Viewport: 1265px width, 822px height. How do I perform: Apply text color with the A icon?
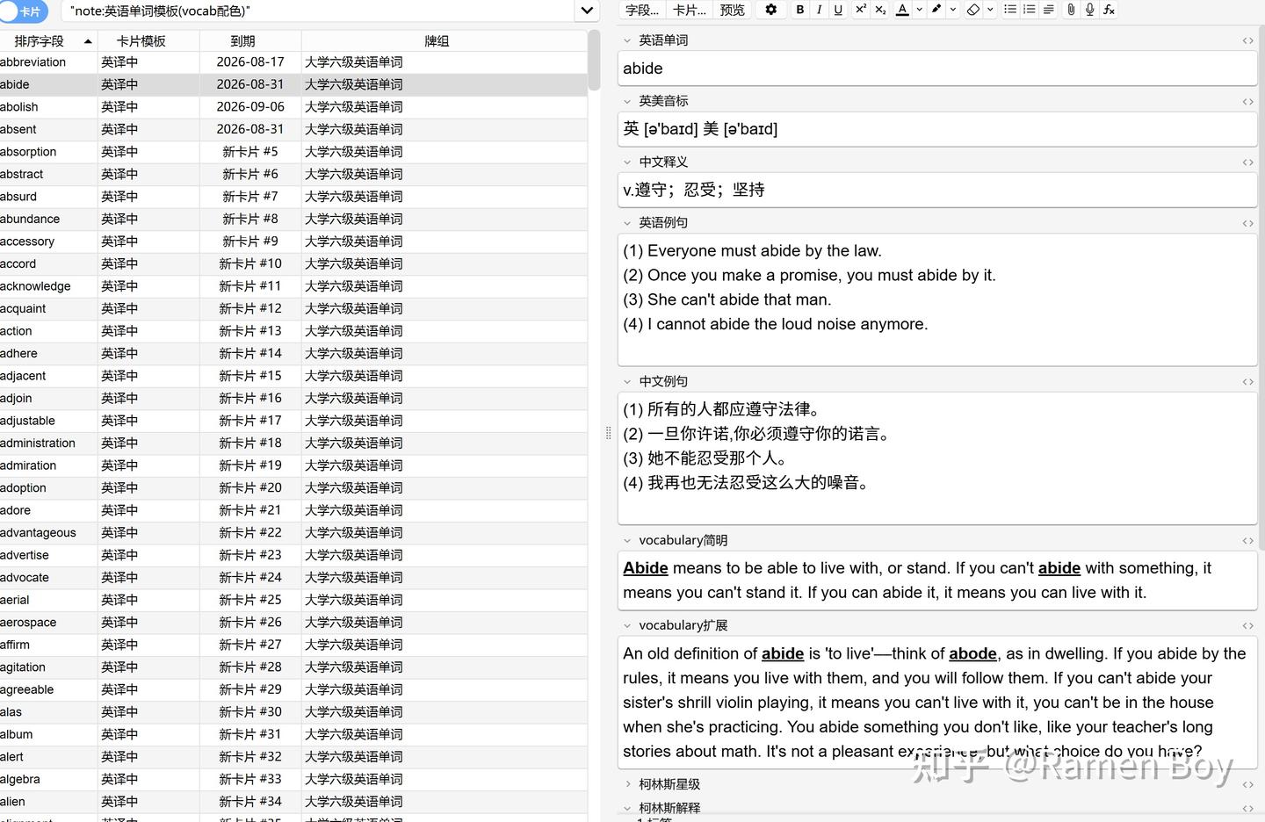click(x=902, y=10)
